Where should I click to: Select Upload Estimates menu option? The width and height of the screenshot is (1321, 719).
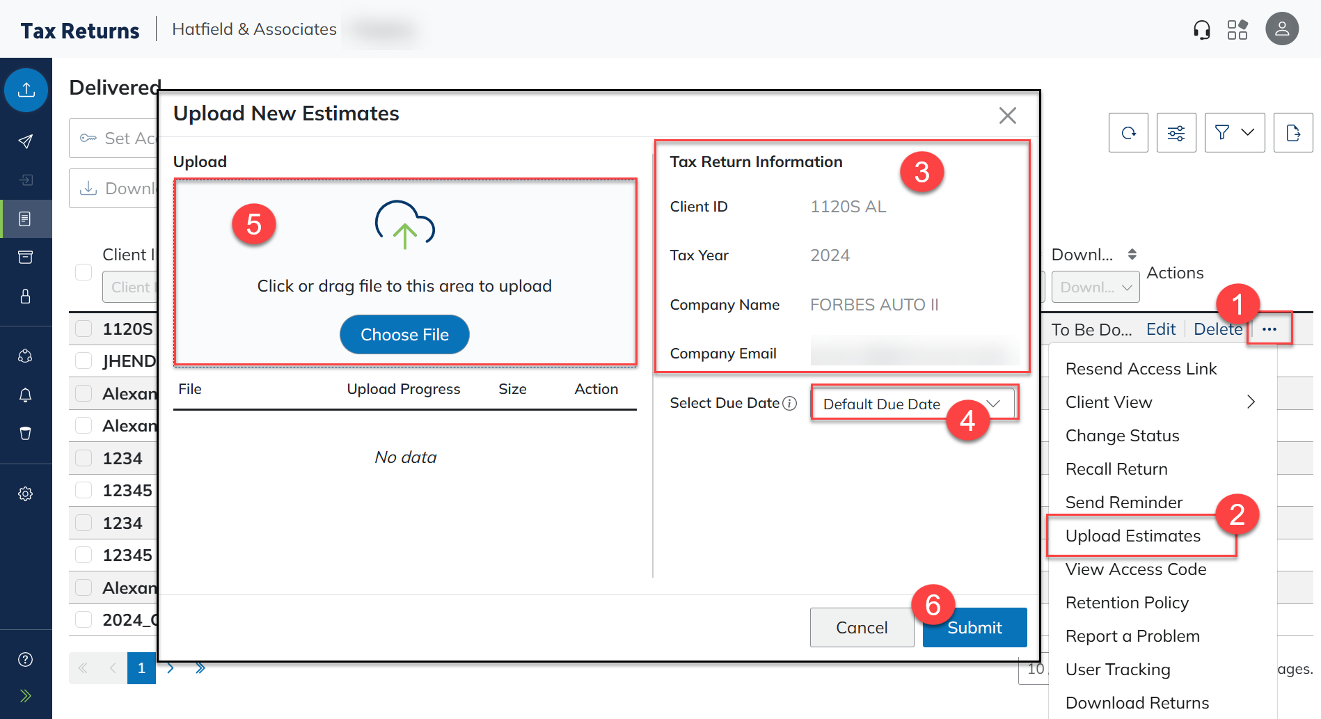tap(1132, 535)
